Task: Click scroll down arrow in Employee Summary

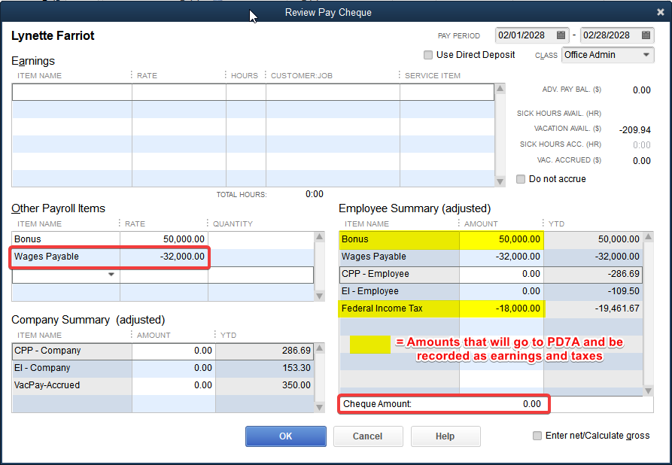Action: tap(648, 391)
